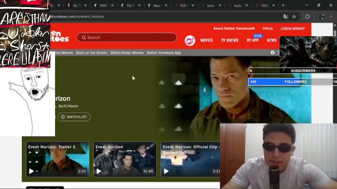Close the ADO... browser tab
The height and width of the screenshot is (189, 337).
pyautogui.click(x=273, y=5)
